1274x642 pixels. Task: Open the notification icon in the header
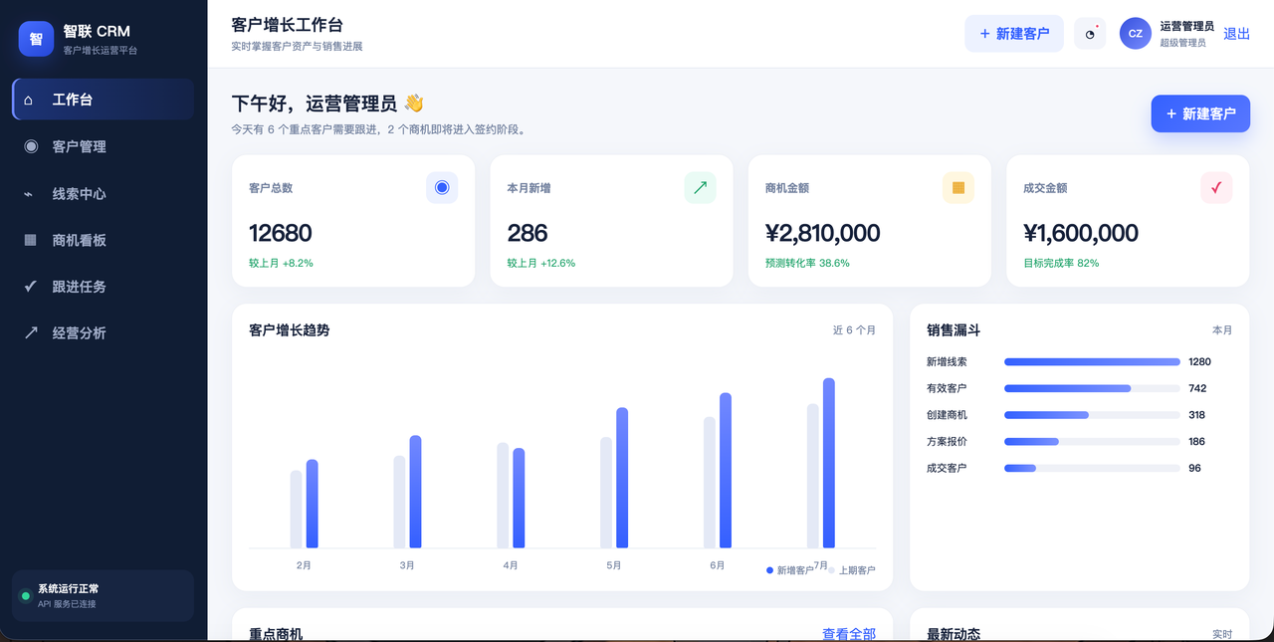tap(1090, 34)
